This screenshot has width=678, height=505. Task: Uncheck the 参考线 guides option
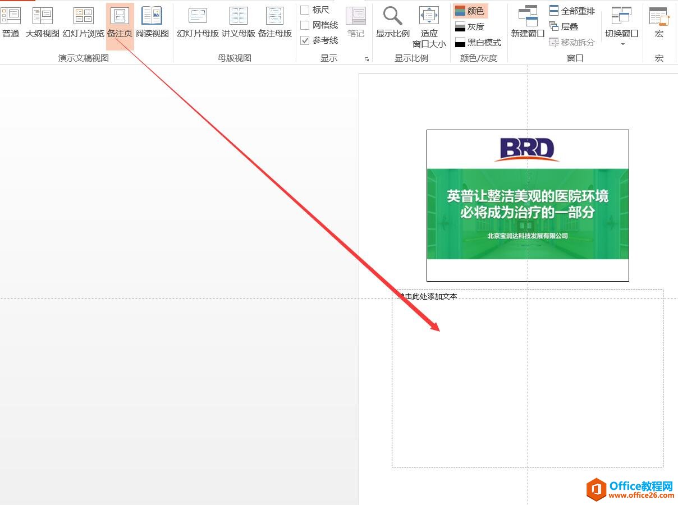[x=305, y=40]
